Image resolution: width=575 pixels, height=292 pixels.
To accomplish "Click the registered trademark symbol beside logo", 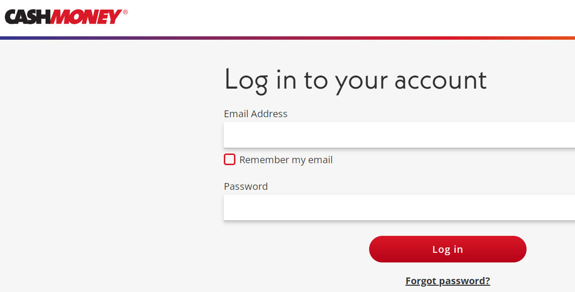I will click(125, 12).
